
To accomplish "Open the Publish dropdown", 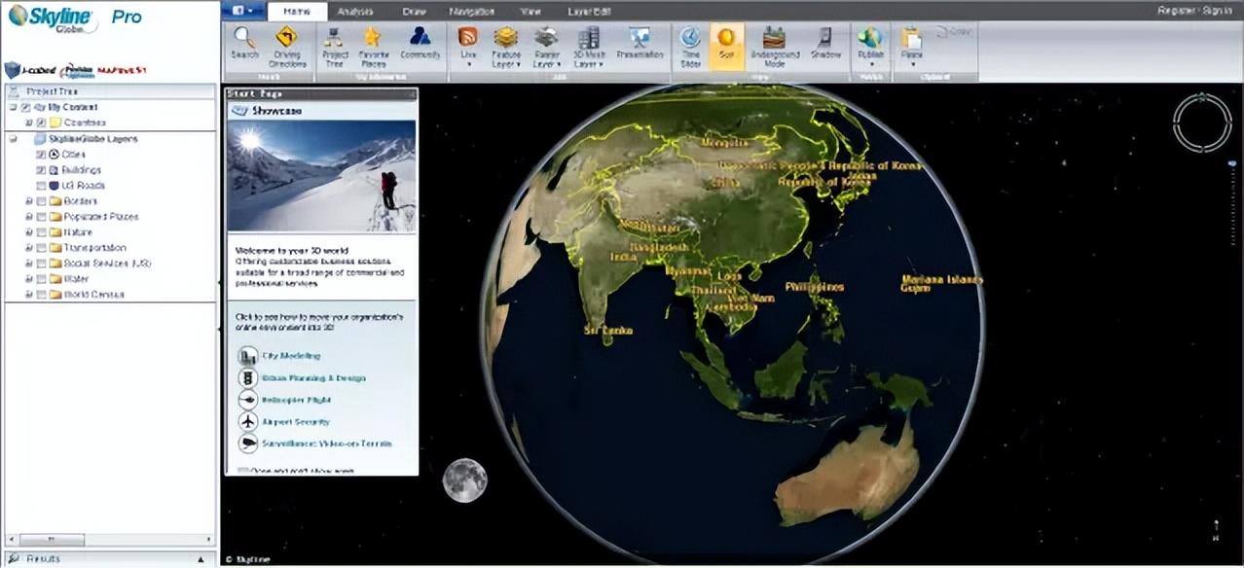I will pos(871,47).
